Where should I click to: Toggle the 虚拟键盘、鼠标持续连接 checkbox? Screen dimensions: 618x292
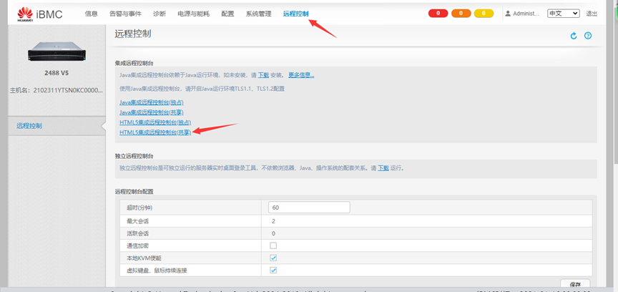(x=273, y=271)
